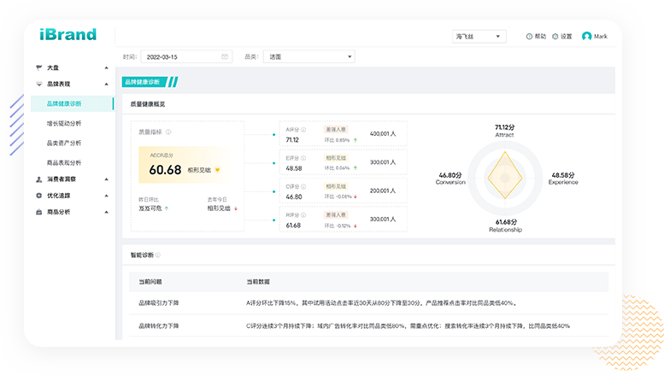
Task: Click the yellow heart icon beside 60.68 score
Action: tap(218, 170)
